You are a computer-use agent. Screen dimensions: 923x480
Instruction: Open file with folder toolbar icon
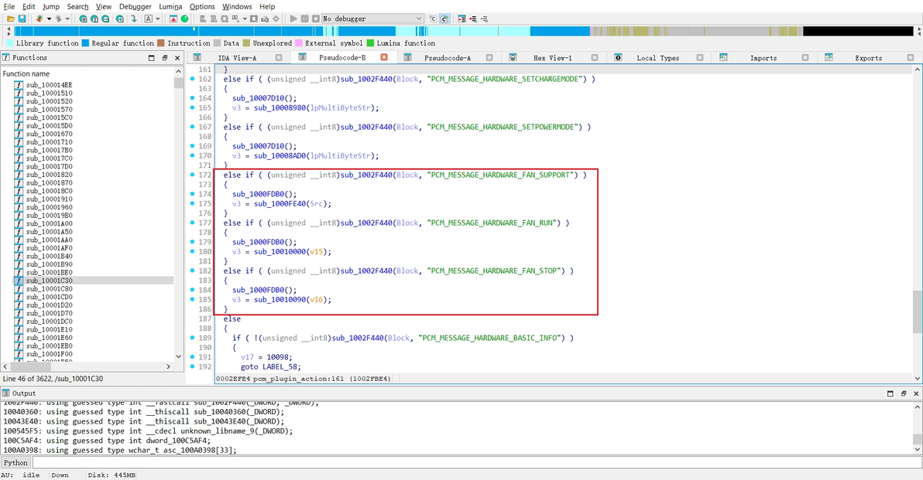11,19
